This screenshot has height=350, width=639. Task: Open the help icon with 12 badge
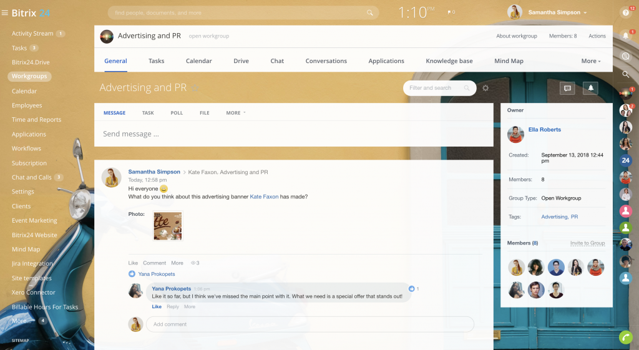pos(625,12)
